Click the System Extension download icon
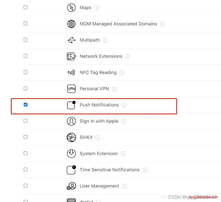This screenshot has width=221, height=202. 71,154
